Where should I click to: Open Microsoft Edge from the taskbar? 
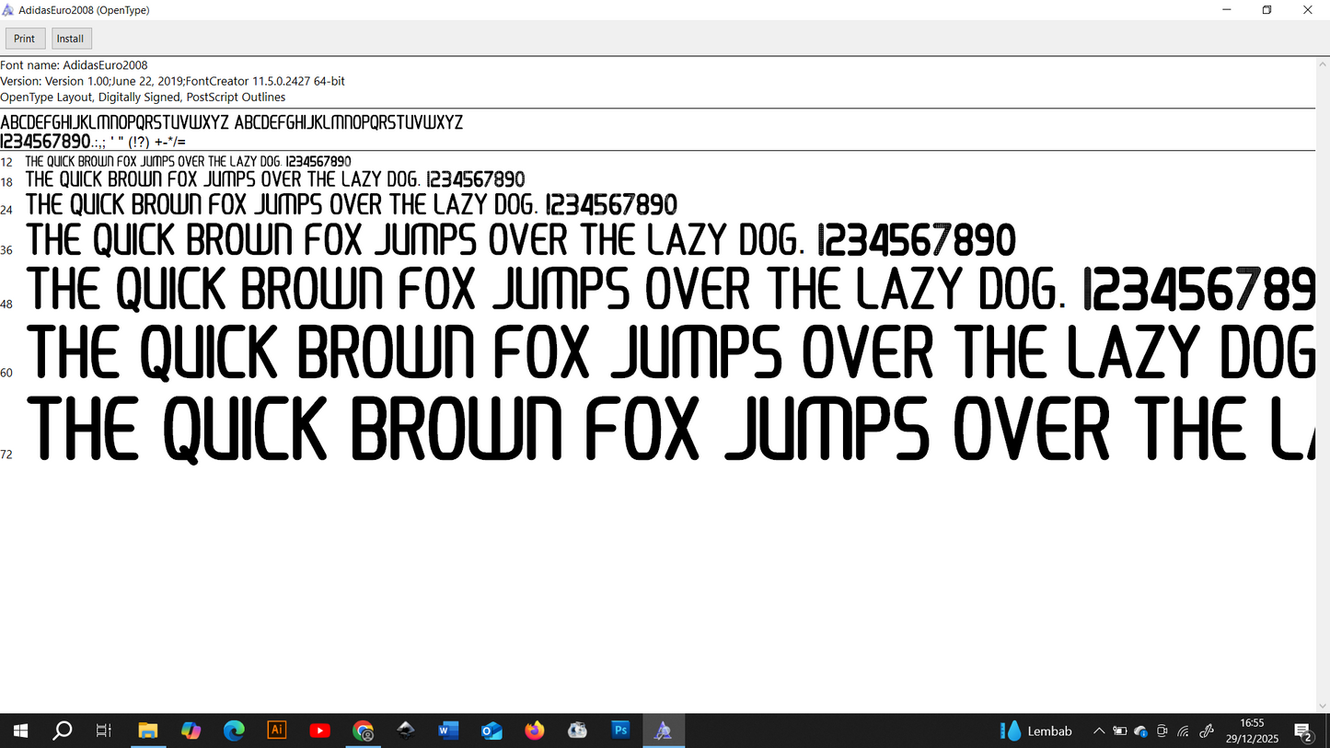pos(234,731)
